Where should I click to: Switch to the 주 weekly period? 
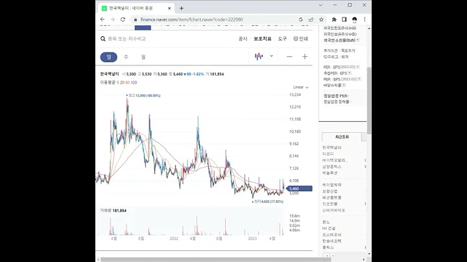(126, 57)
